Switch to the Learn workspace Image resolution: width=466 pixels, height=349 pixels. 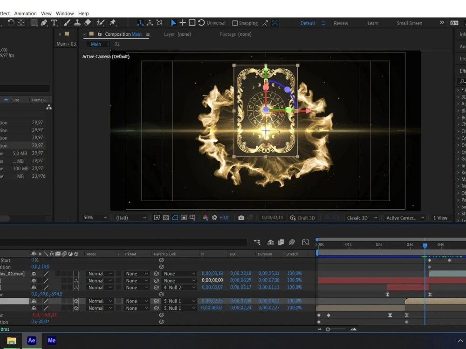click(373, 23)
